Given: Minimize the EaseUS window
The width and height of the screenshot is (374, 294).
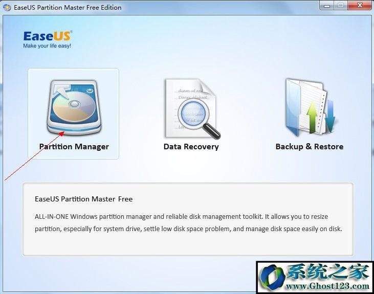Looking at the screenshot, I should click(327, 6).
